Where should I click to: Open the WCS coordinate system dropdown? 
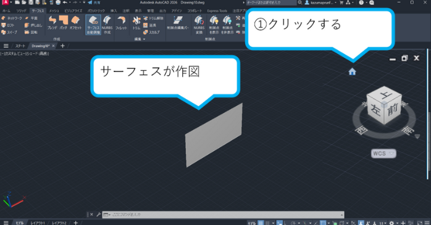(383, 153)
